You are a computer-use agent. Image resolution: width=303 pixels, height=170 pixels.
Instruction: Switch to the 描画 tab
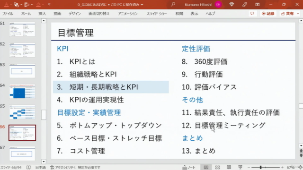click(x=57, y=14)
